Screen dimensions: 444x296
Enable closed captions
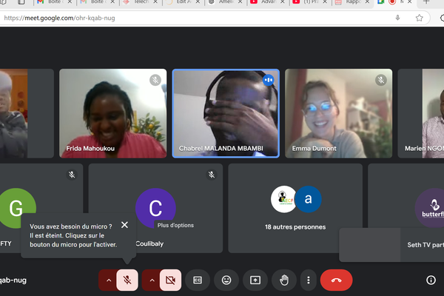198,280
